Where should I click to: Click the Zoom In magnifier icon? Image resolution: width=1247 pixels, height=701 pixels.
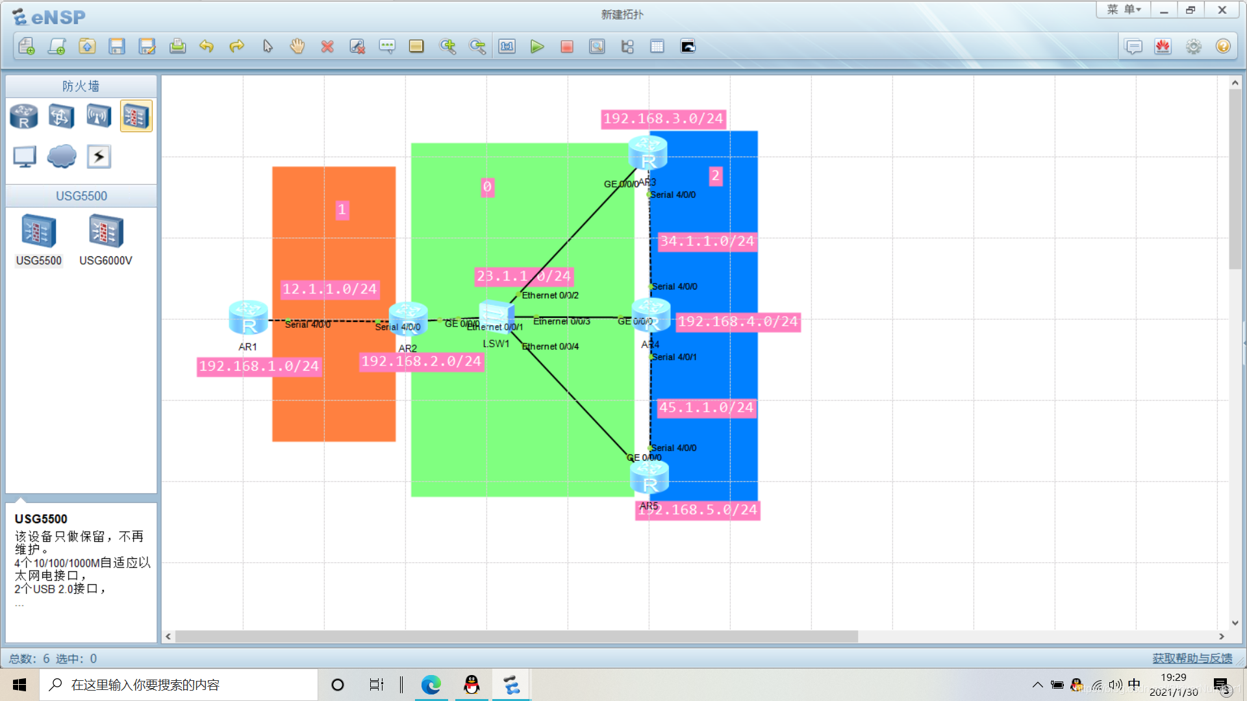click(x=447, y=47)
